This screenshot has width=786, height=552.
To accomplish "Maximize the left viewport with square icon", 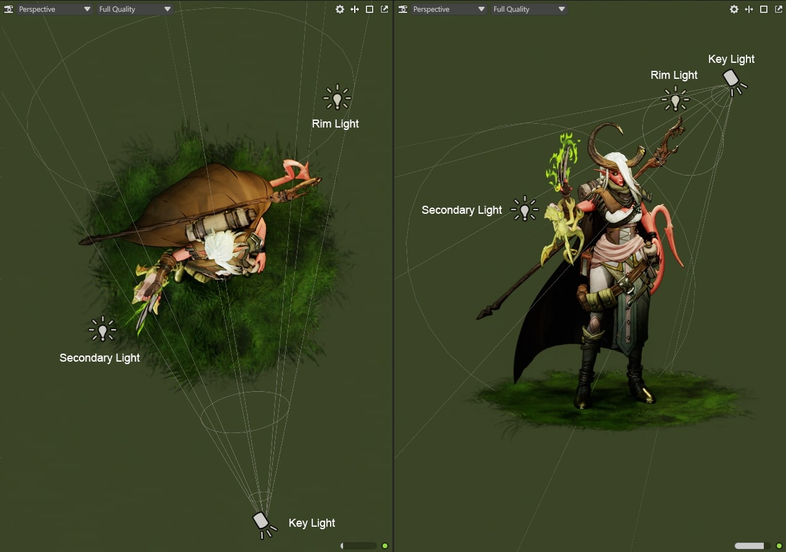I will coord(370,9).
